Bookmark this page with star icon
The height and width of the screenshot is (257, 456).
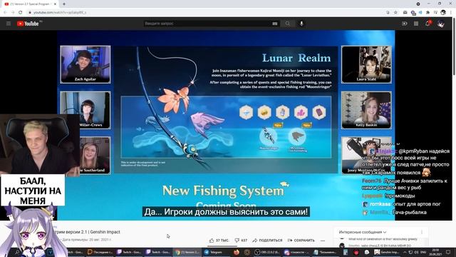click(x=395, y=13)
